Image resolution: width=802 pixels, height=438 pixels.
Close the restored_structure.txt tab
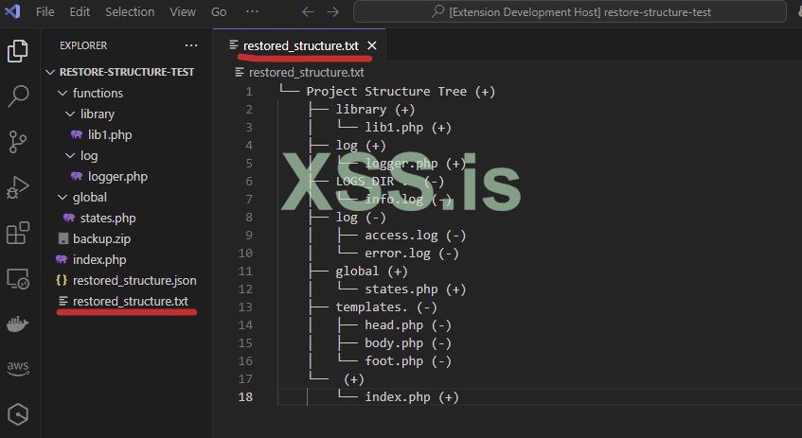point(372,45)
